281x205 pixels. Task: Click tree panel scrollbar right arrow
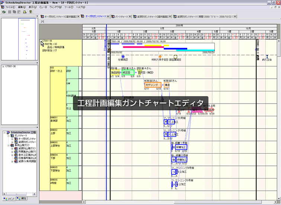pyautogui.click(x=34, y=194)
